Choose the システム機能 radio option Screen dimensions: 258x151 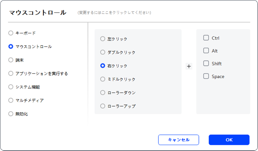coord(11,87)
